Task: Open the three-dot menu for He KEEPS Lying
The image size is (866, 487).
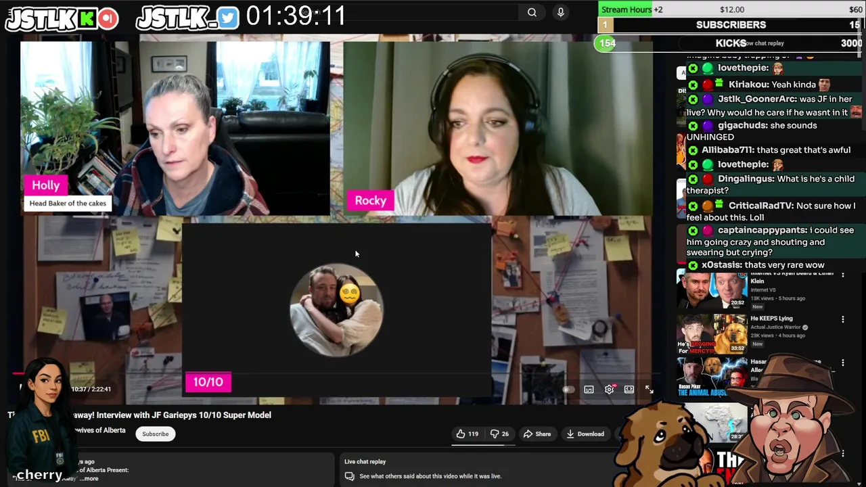Action: click(x=843, y=319)
